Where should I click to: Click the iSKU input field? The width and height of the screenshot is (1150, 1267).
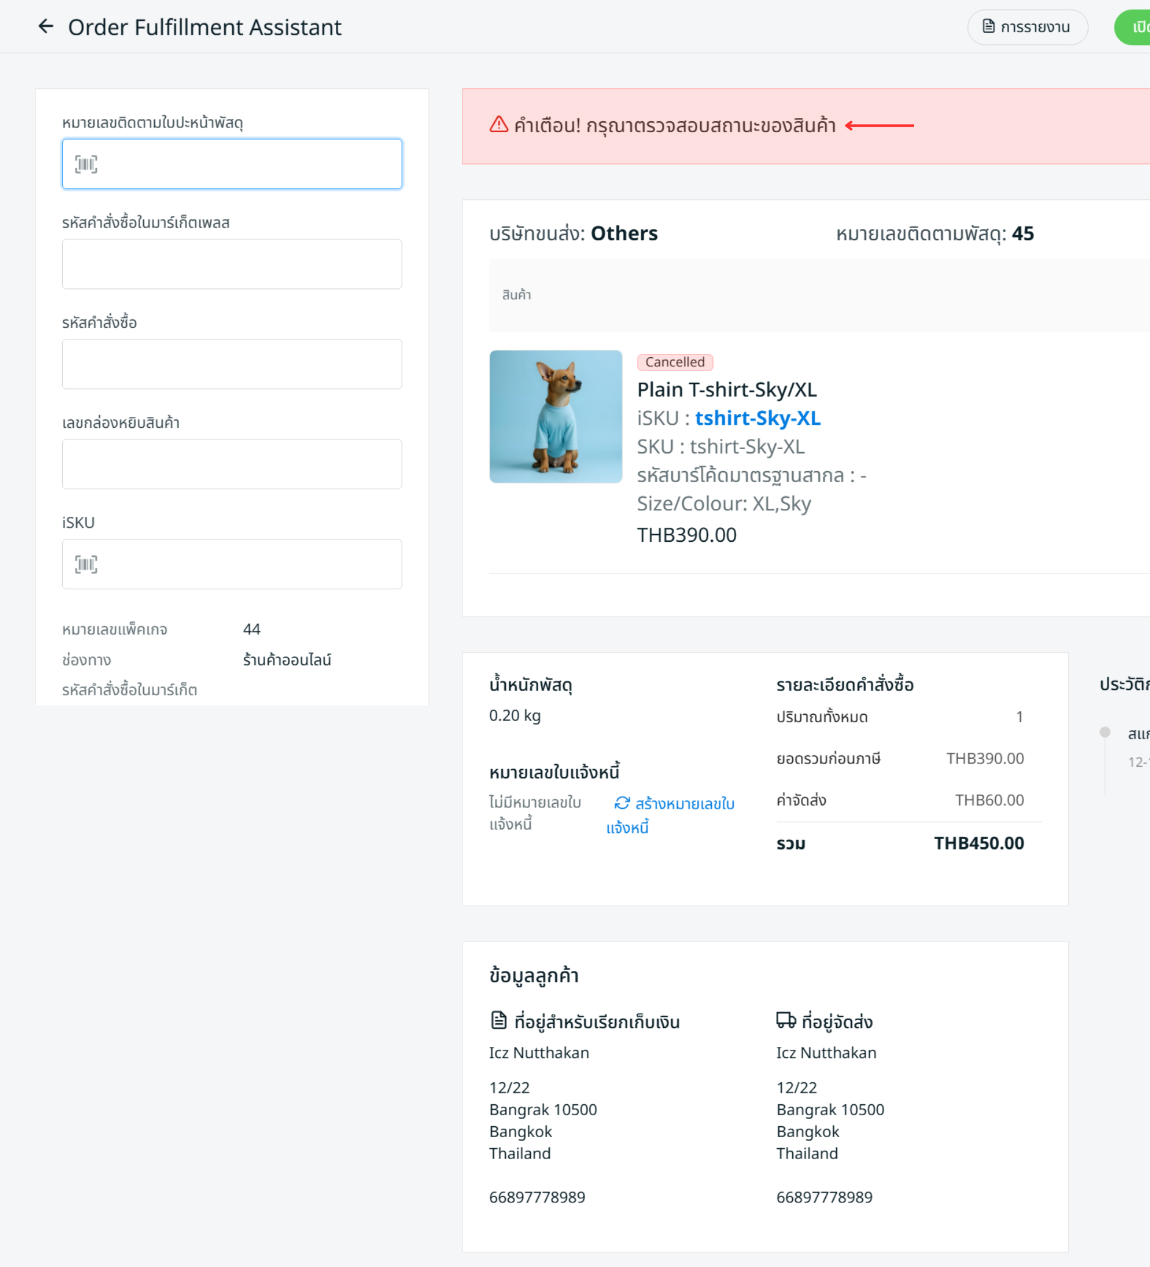(245, 564)
